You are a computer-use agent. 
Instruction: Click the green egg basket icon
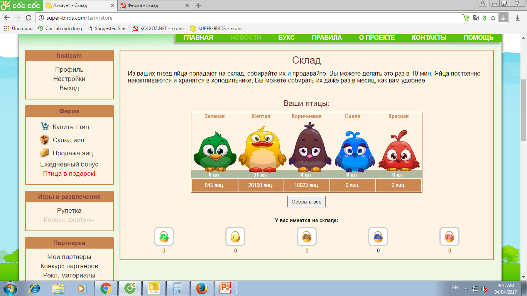pyautogui.click(x=164, y=236)
